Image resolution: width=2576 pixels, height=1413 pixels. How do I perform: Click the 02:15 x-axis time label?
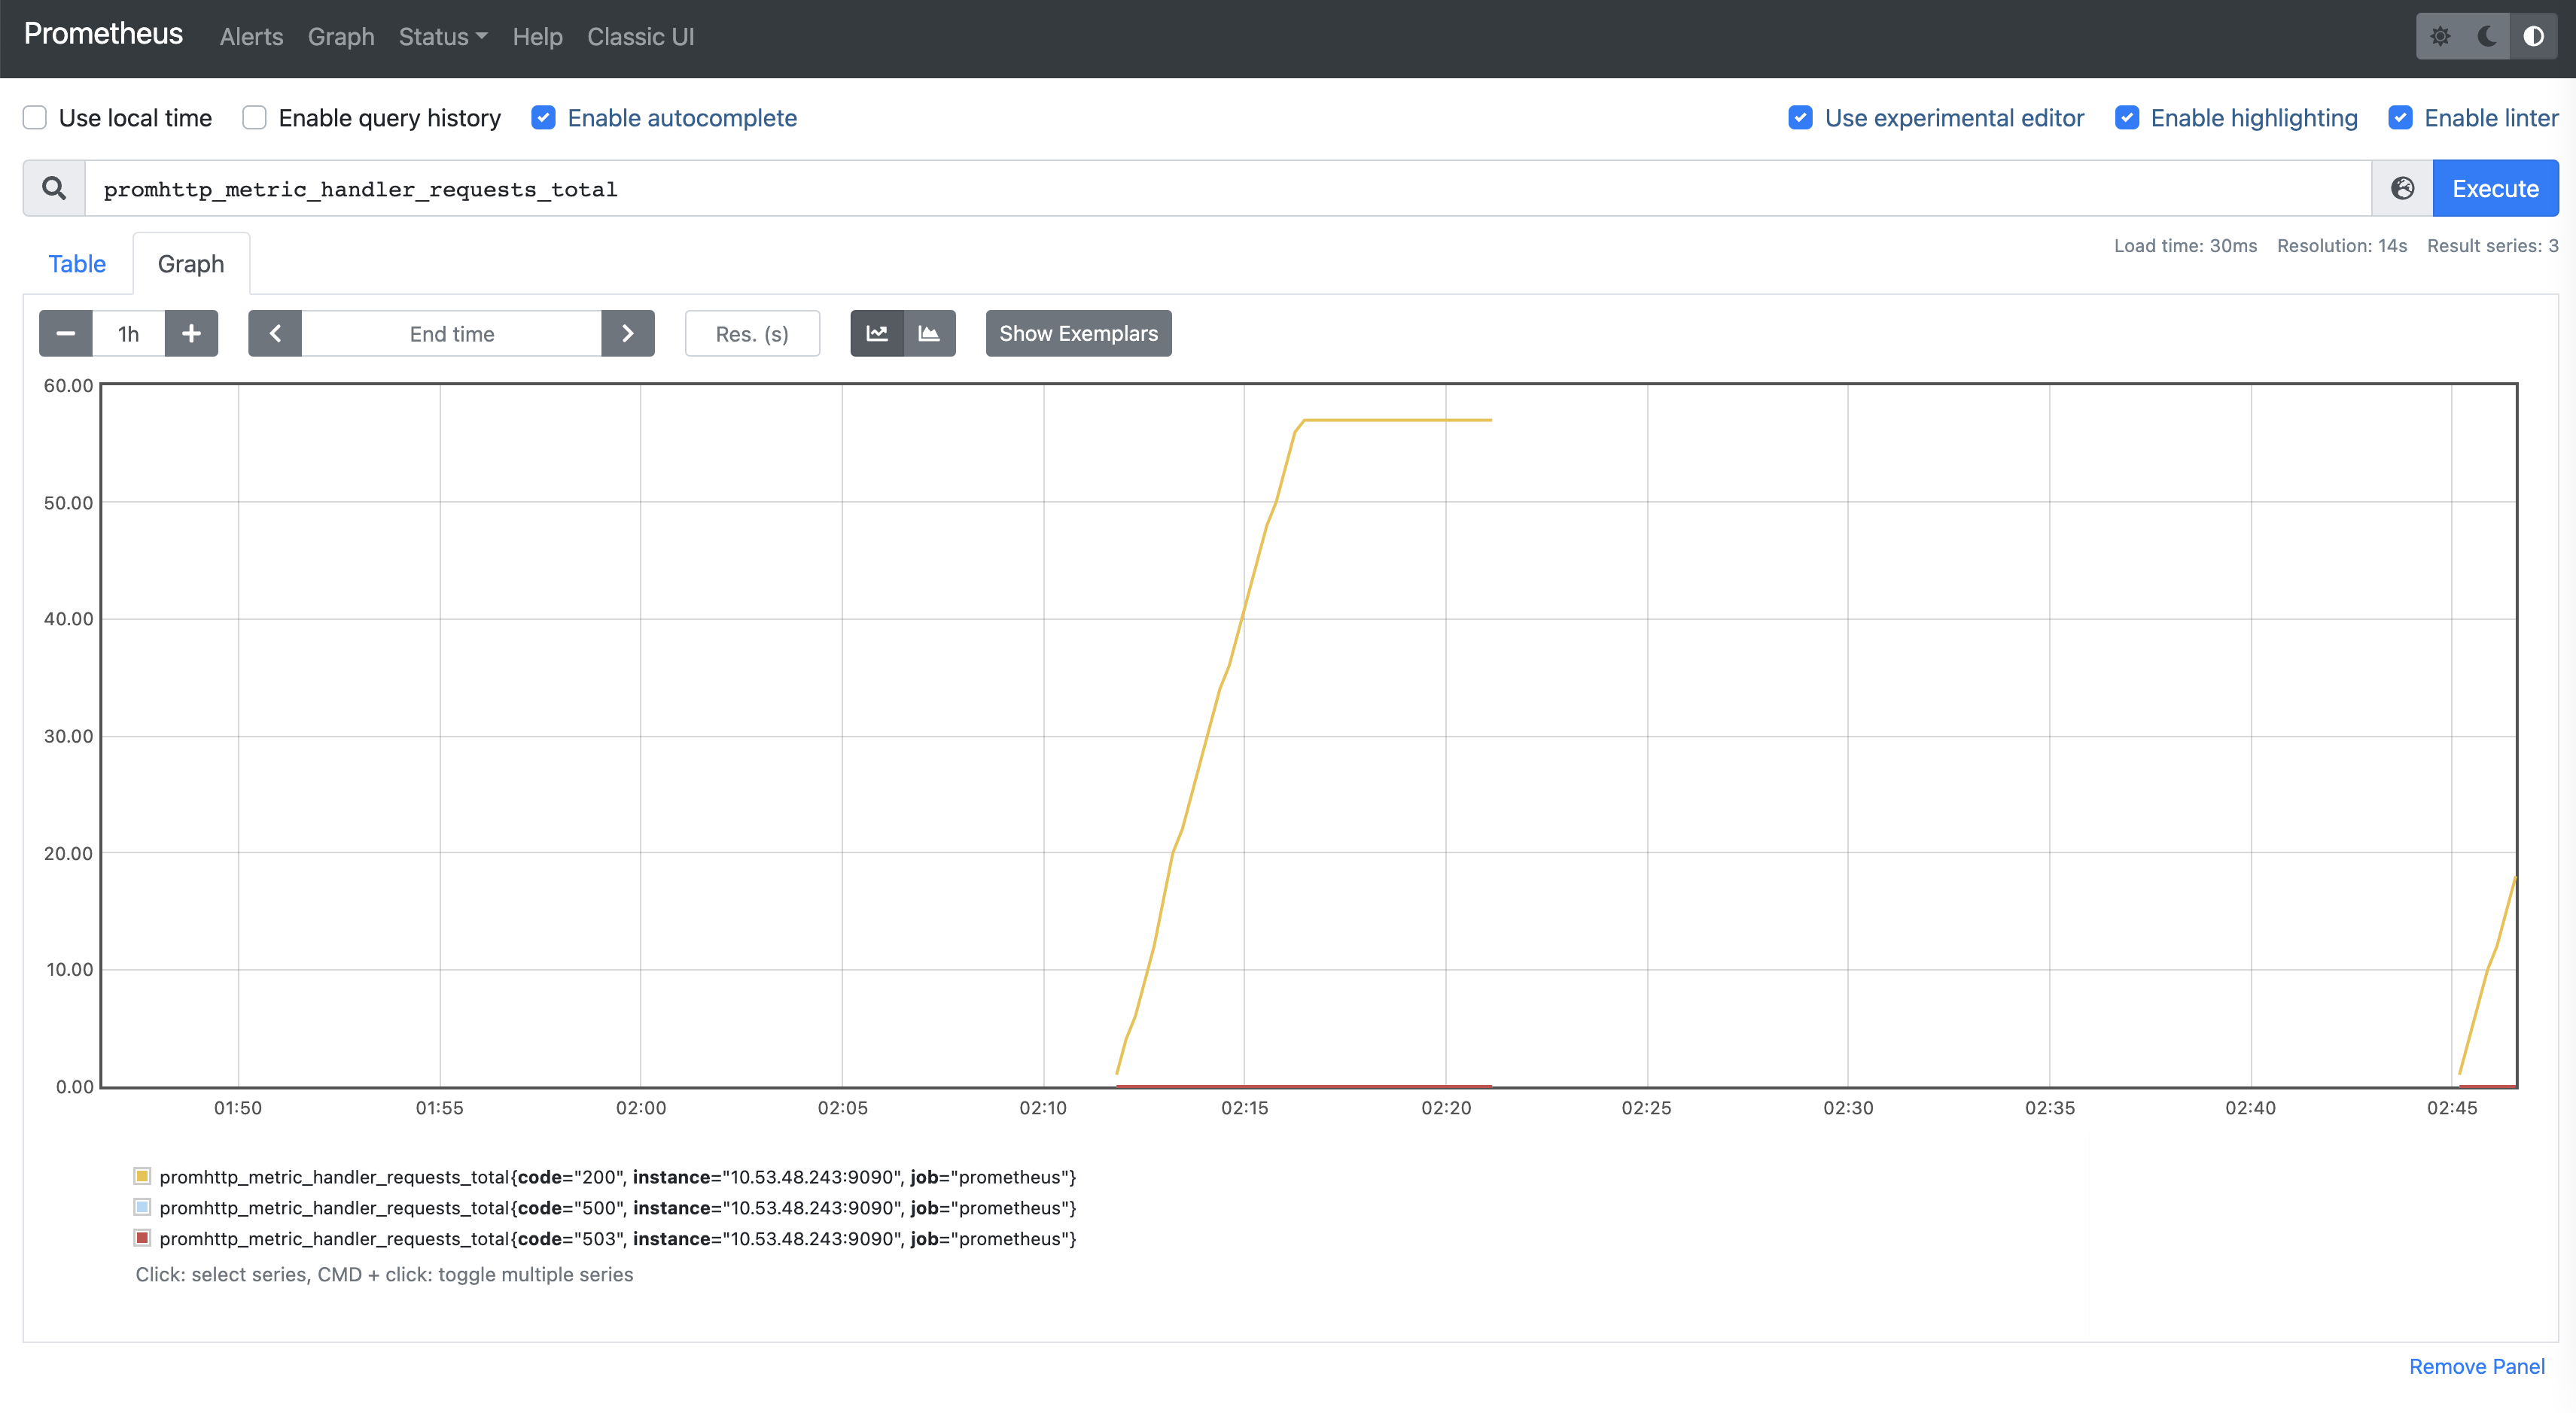1244,1108
